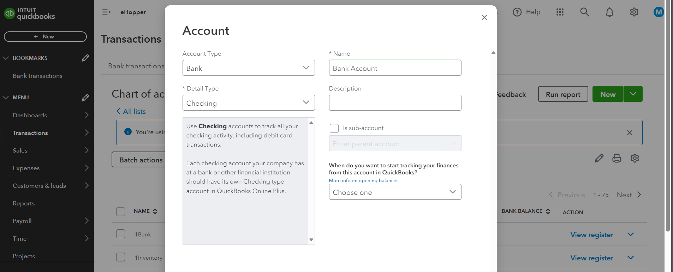This screenshot has height=272, width=673.
Task: Print the chart of accounts list
Action: (617, 158)
